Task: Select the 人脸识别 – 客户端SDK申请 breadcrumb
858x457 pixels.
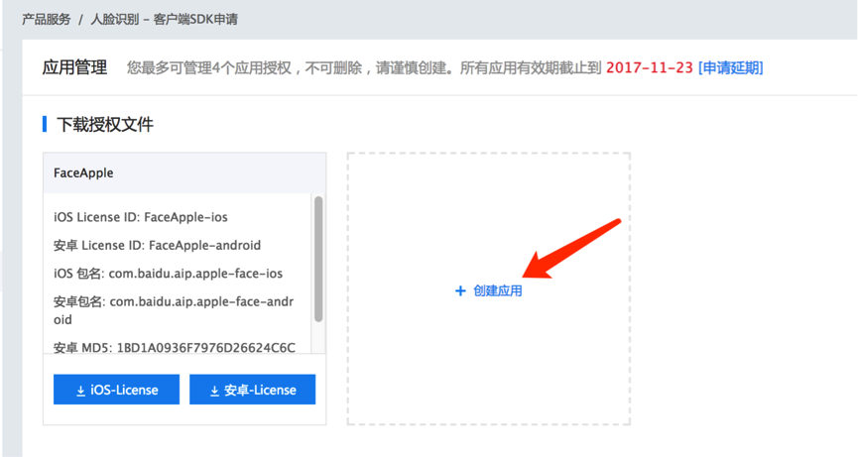Action: [164, 19]
